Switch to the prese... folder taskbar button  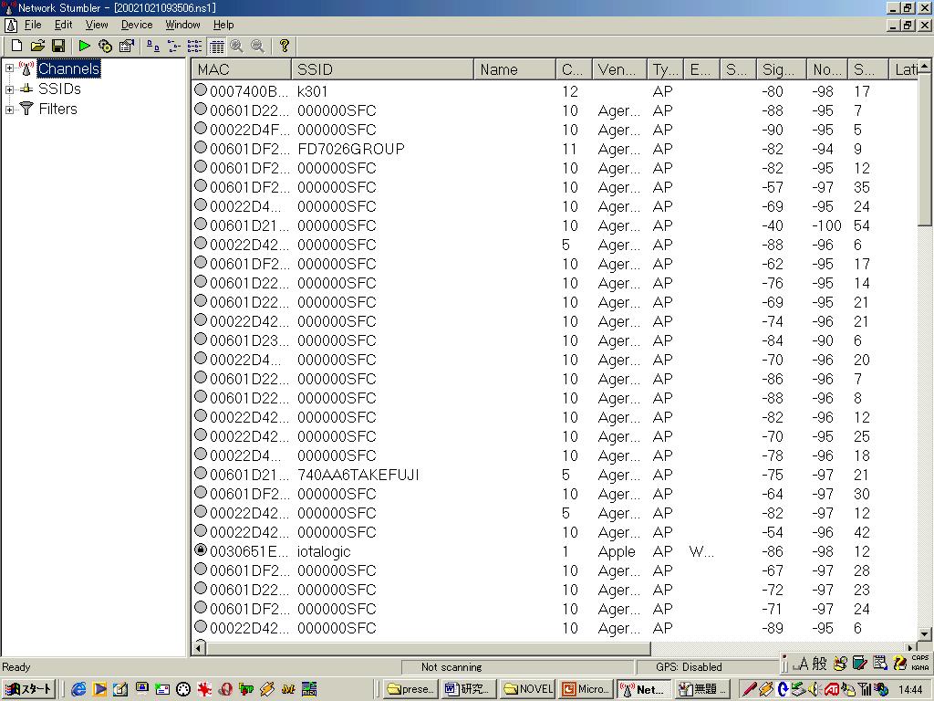[411, 689]
